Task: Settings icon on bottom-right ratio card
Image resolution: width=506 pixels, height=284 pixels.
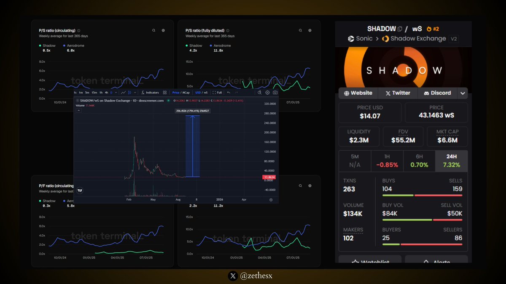Action: coord(310,186)
